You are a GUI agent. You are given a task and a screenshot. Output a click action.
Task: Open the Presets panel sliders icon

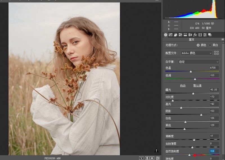coord(205,35)
